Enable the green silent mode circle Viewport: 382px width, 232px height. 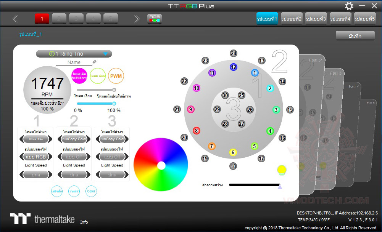(x=97, y=76)
